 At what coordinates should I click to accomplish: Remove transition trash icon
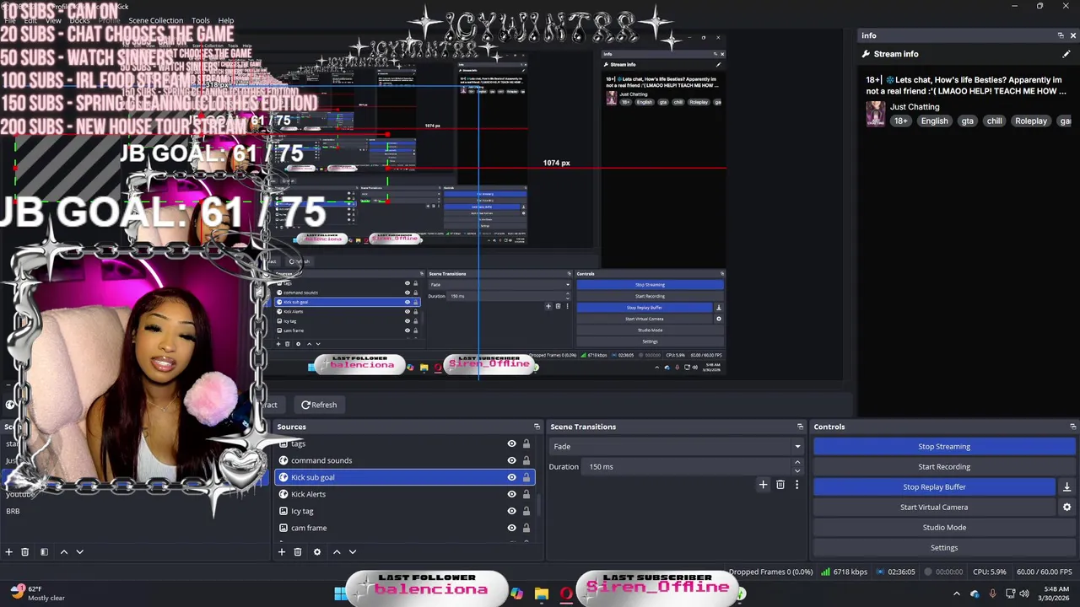pyautogui.click(x=780, y=485)
